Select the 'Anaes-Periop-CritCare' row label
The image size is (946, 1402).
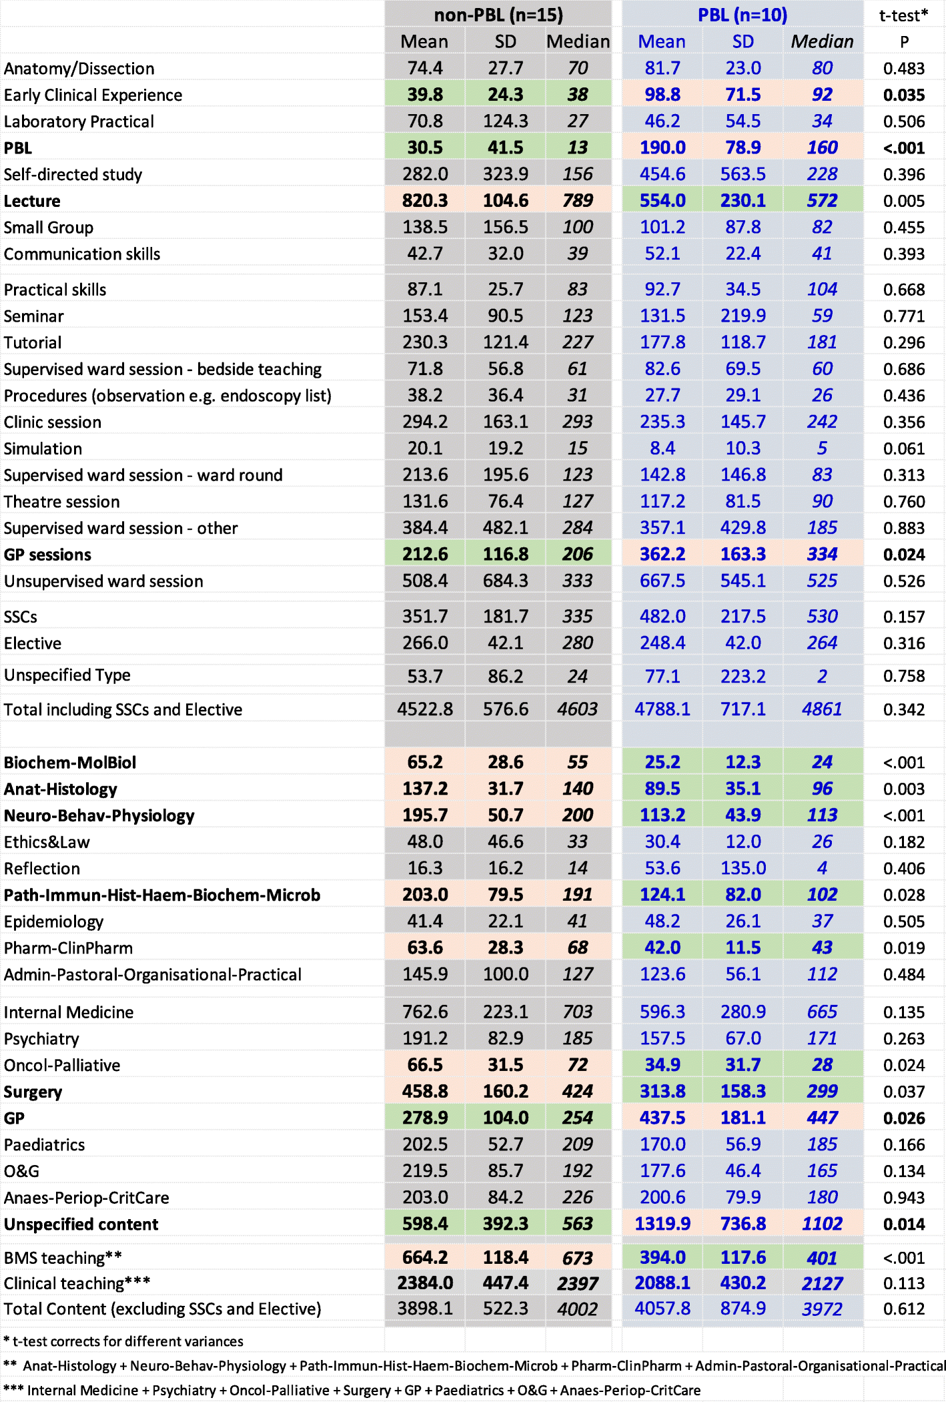point(86,1198)
